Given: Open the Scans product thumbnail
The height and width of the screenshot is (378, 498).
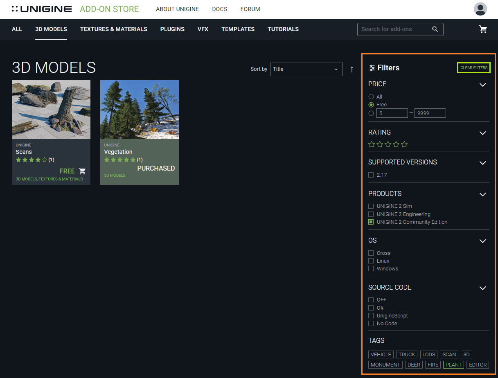Looking at the screenshot, I should tap(51, 110).
